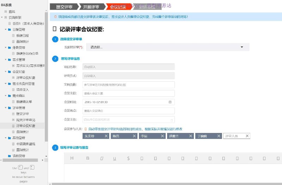The width and height of the screenshot is (282, 185).
Task: Clear the 评审人员 input with its X
Action: pyautogui.click(x=247, y=136)
